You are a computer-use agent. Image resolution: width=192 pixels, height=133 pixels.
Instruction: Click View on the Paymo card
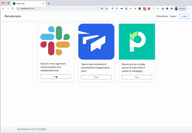(x=137, y=77)
